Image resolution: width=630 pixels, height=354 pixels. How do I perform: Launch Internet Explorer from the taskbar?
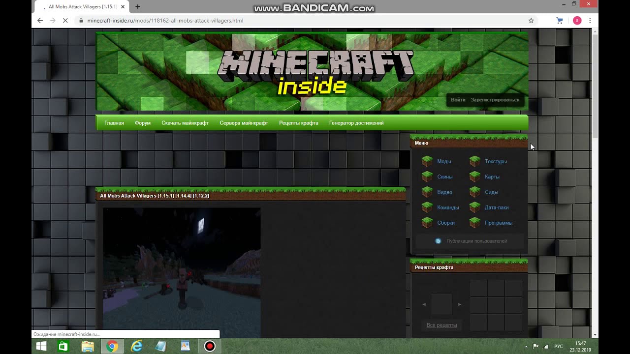tap(136, 346)
